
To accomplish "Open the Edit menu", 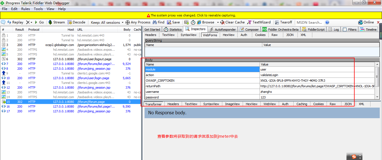I will 14,9.
